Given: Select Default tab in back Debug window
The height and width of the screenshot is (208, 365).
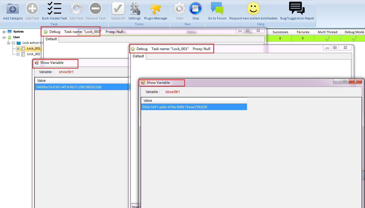Looking at the screenshot, I should 51,39.
